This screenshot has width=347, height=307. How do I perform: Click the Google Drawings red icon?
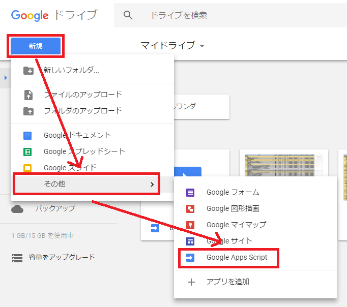click(190, 209)
